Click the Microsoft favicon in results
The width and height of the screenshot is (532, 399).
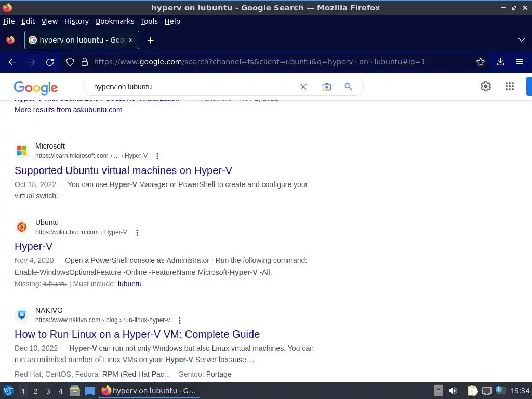22,151
